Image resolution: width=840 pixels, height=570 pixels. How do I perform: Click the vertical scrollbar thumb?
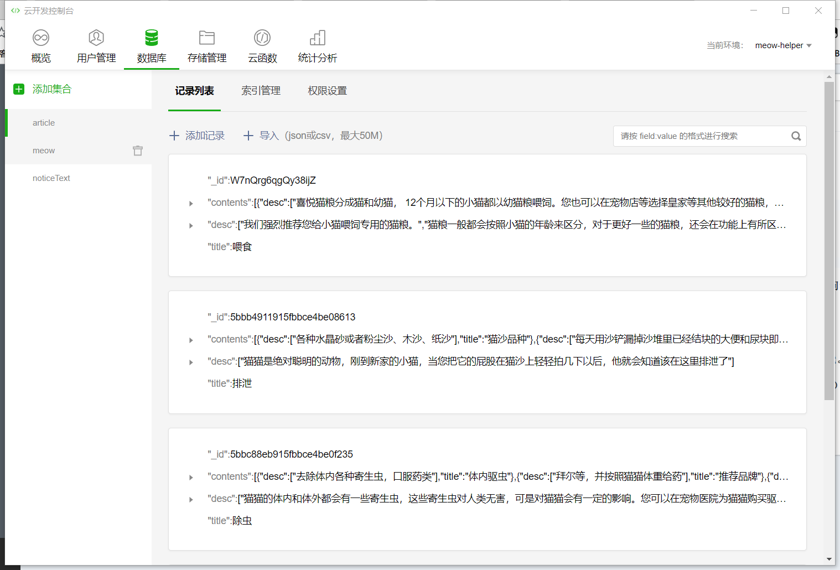829,241
